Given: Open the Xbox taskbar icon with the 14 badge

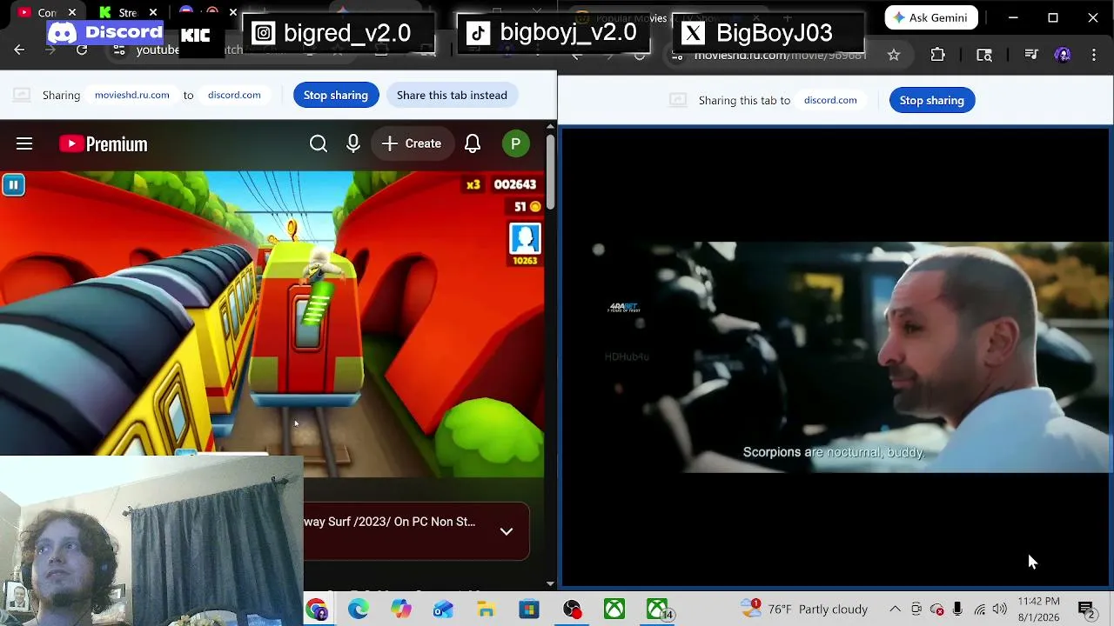Looking at the screenshot, I should 658,609.
